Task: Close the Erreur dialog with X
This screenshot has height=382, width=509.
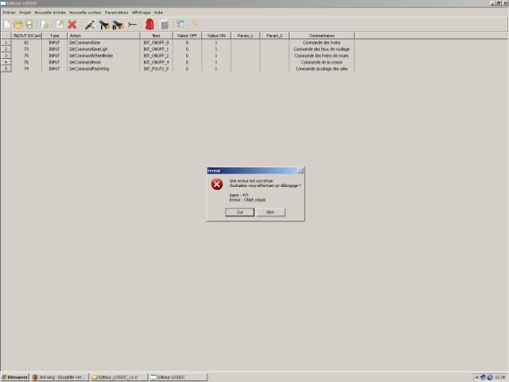Action: click(300, 170)
